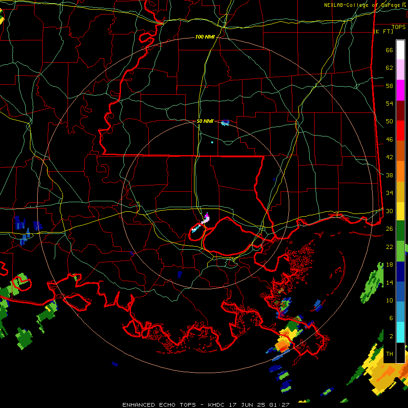Click the 42 value on the scale
Image resolution: width=408 pixels, height=408 pixels.
(x=389, y=157)
